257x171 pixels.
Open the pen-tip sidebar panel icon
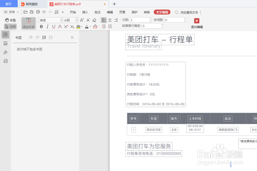coord(5,52)
